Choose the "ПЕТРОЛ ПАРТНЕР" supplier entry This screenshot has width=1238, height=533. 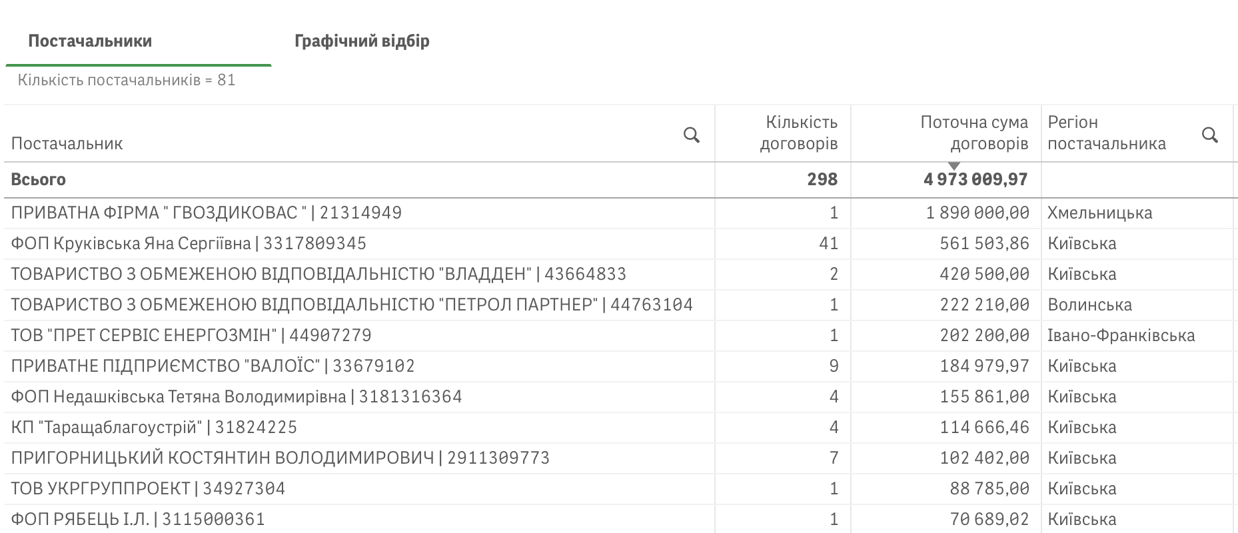[352, 305]
